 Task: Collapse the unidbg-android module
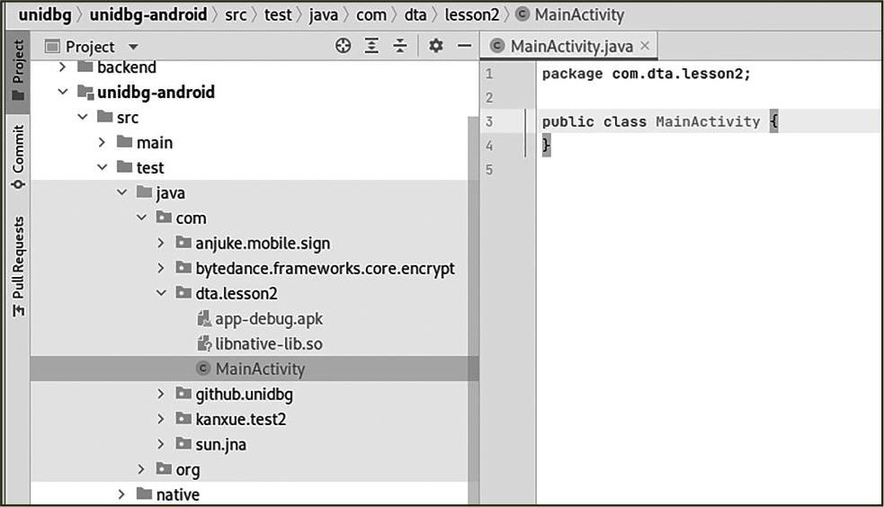click(x=63, y=92)
